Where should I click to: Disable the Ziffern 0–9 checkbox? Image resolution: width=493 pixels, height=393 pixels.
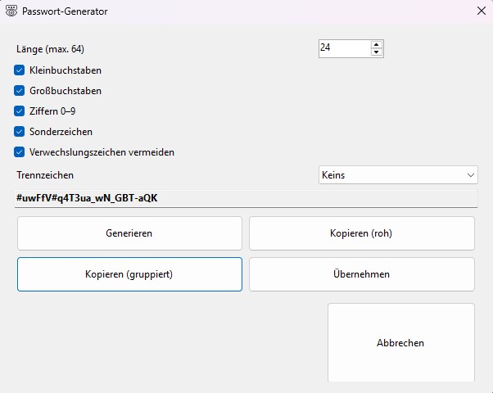[20, 111]
